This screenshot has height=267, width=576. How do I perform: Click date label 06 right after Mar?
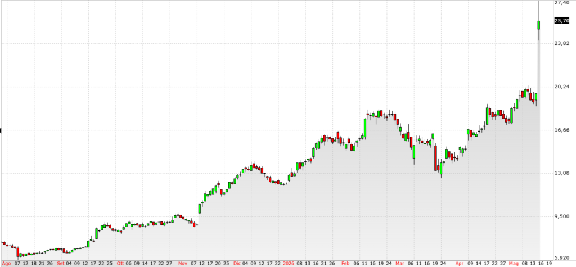411,263
